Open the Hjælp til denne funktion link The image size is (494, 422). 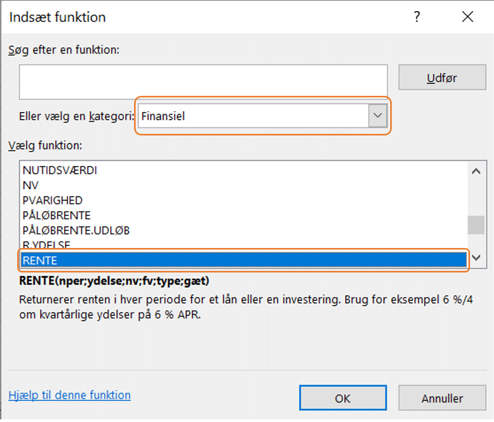pos(69,395)
